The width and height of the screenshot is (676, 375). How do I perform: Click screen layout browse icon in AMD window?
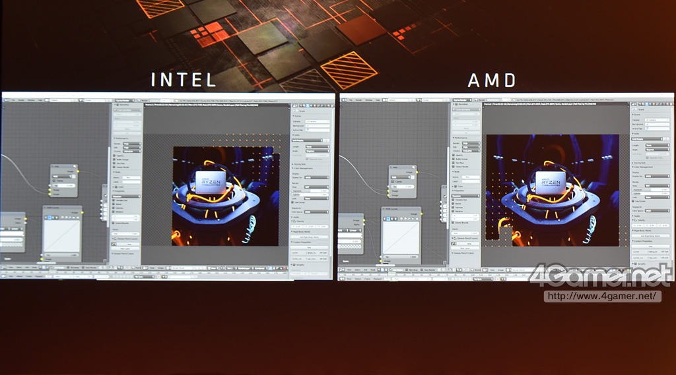385,100
